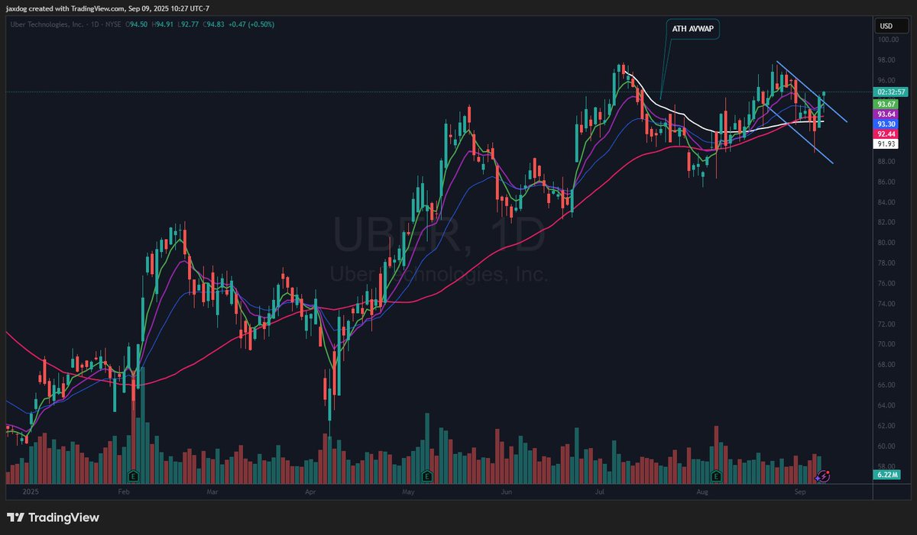
Task: Click the 6.22M volume label
Action: tap(886, 475)
